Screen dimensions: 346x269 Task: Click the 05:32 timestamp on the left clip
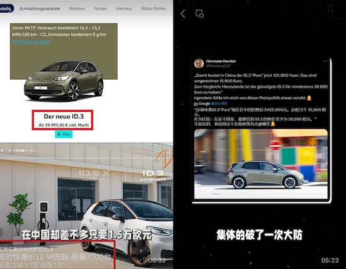click(x=157, y=260)
